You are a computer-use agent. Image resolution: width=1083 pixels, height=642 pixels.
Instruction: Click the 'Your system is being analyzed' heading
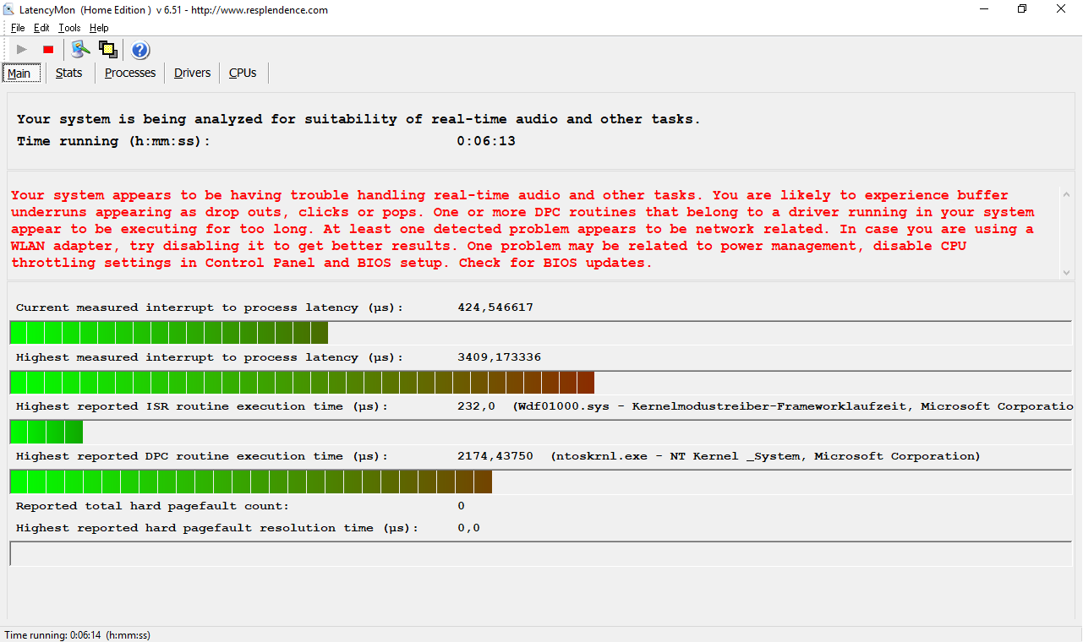point(358,119)
